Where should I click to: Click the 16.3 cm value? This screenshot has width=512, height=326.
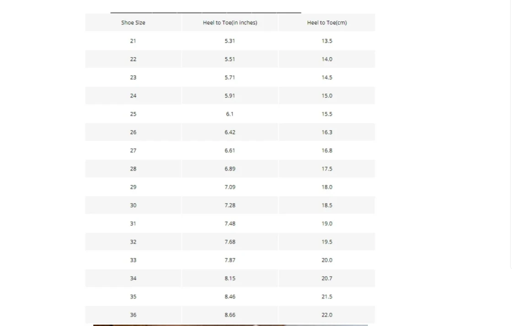(327, 132)
